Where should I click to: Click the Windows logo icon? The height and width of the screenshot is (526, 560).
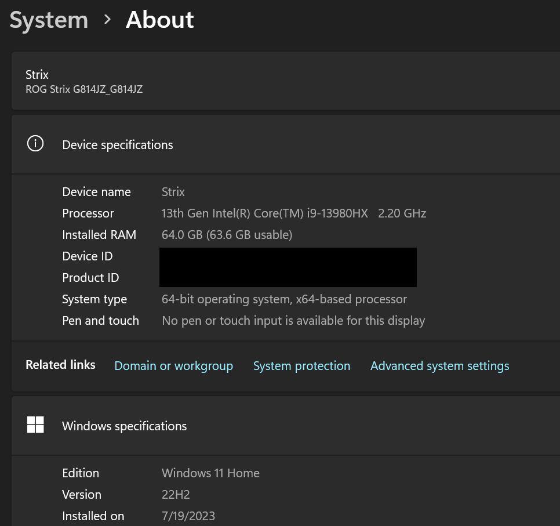point(35,425)
